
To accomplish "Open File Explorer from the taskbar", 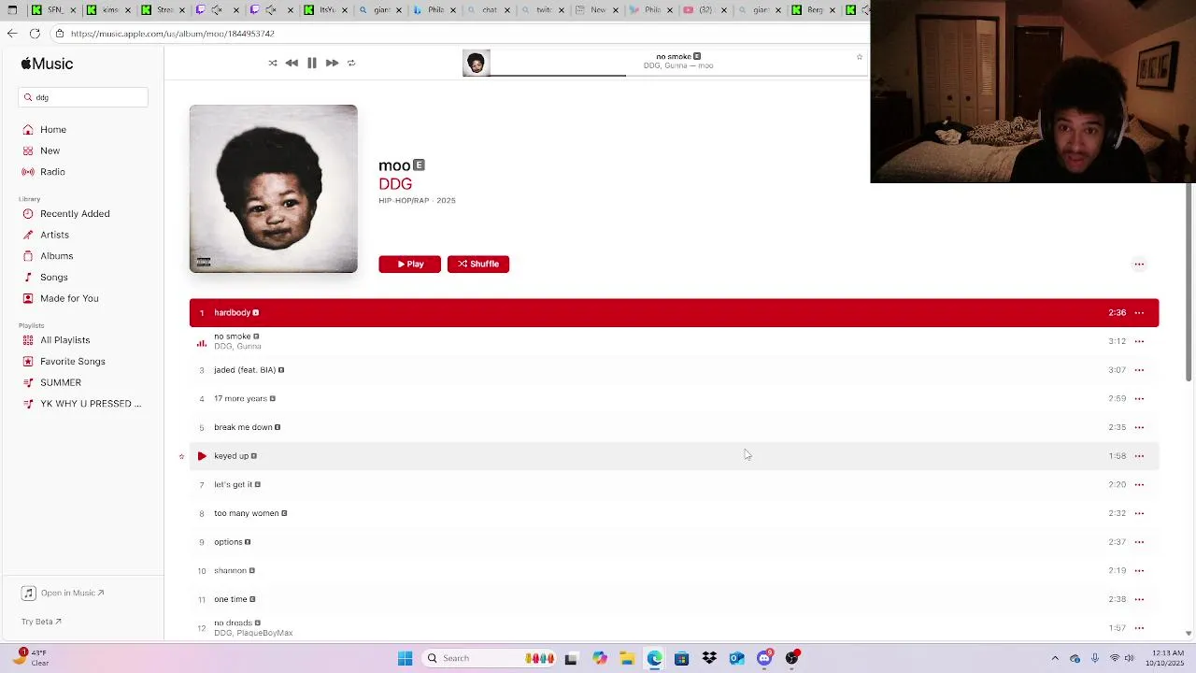I will point(627,658).
